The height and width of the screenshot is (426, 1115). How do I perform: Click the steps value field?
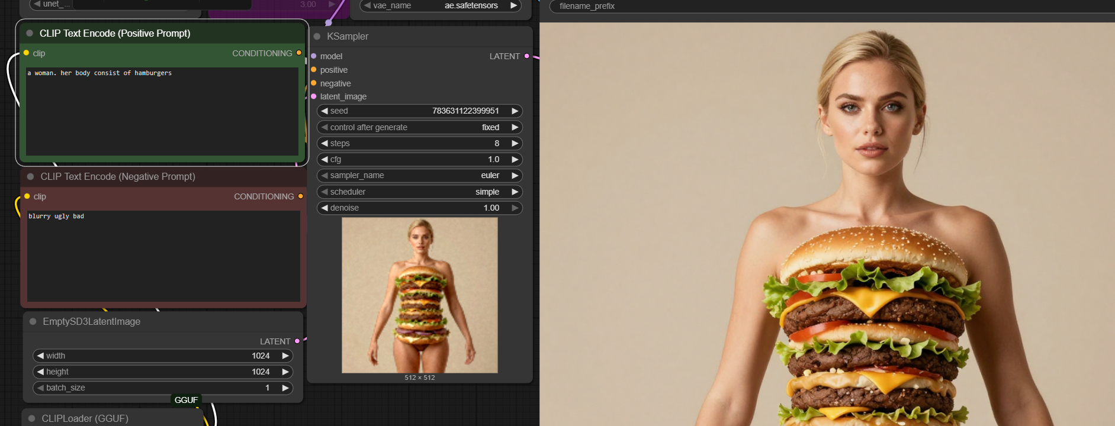coord(420,143)
